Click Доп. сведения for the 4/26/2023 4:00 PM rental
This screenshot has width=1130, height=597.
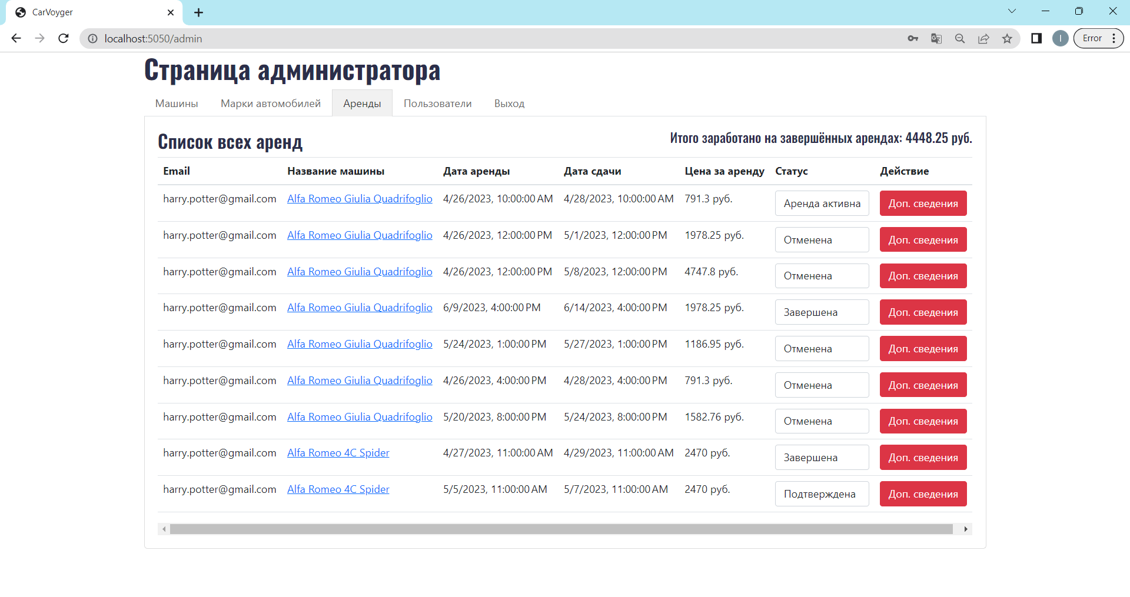point(923,385)
